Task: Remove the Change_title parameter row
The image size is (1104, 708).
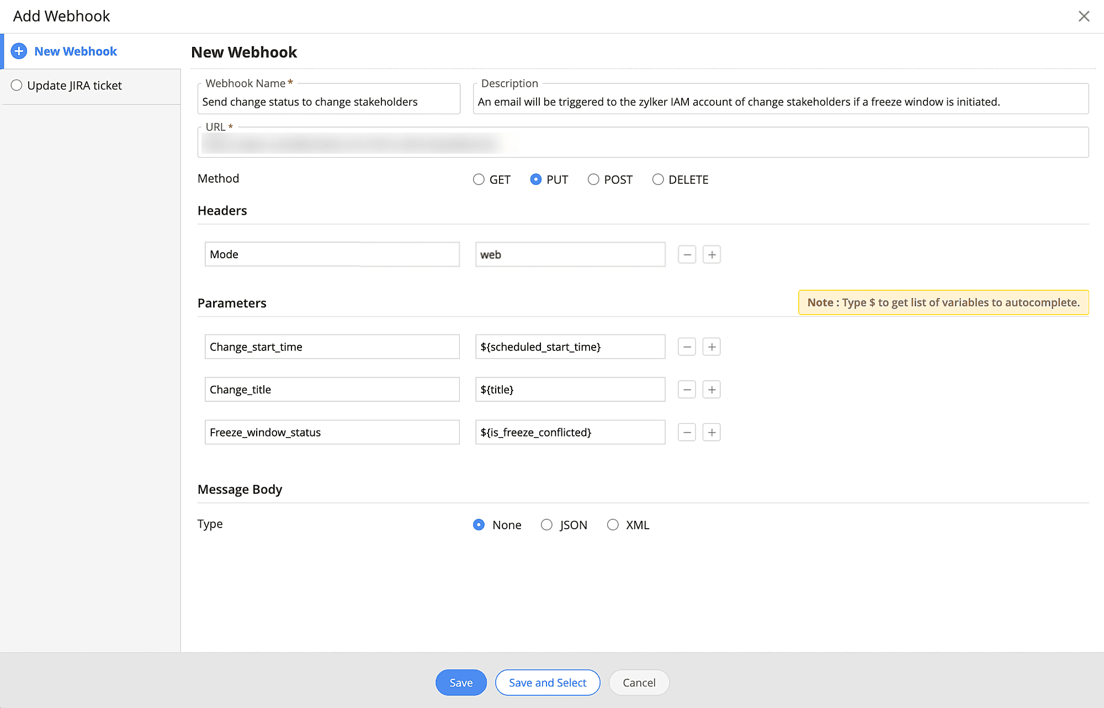Action: click(687, 390)
